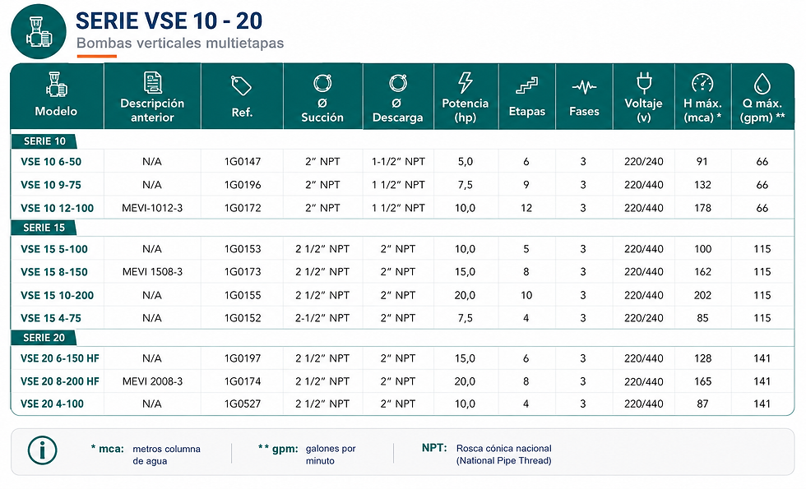Click model VSE 10 12-100
The width and height of the screenshot is (806, 489).
pyautogui.click(x=57, y=208)
